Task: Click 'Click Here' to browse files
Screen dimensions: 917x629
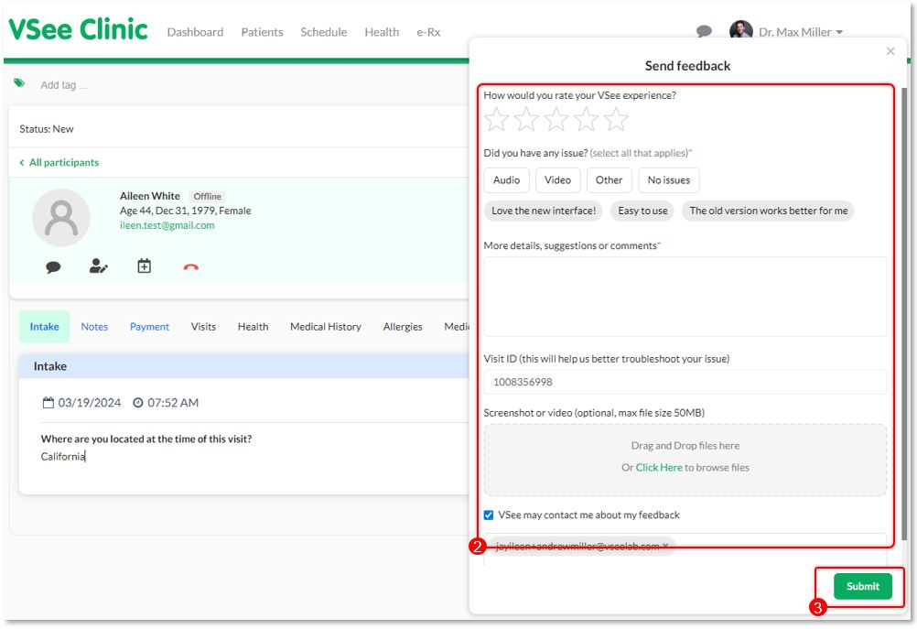Action: pyautogui.click(x=659, y=468)
